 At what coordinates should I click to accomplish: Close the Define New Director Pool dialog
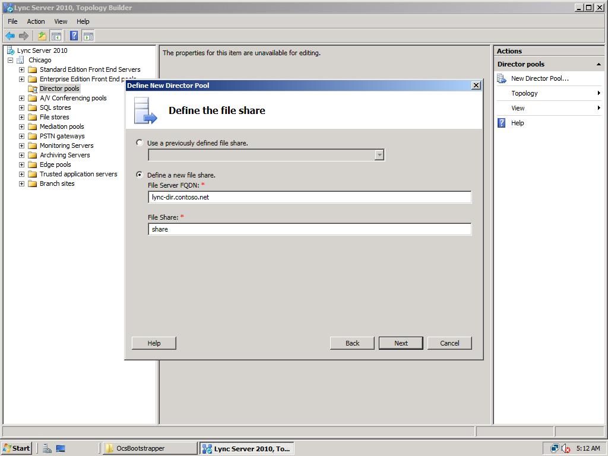point(476,85)
